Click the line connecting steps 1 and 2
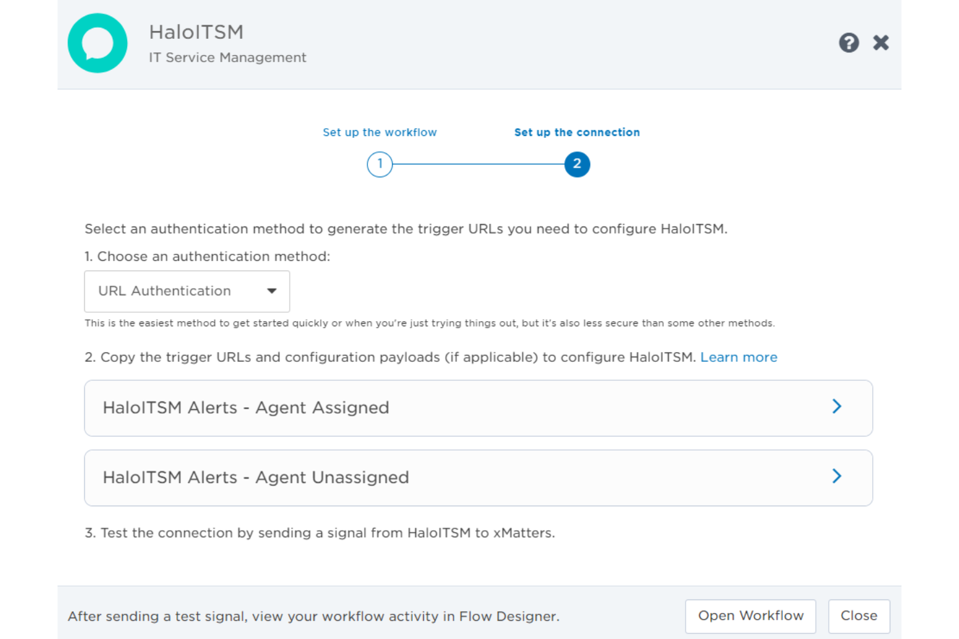This screenshot has width=959, height=639. coord(478,164)
